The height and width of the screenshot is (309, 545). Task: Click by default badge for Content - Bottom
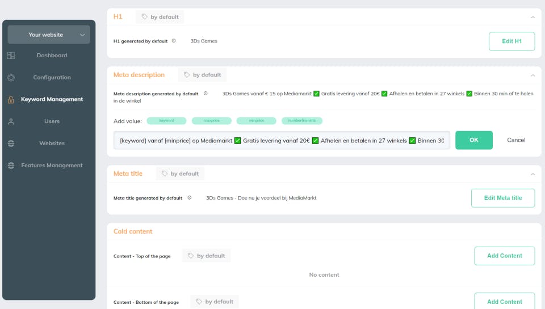[x=215, y=302]
